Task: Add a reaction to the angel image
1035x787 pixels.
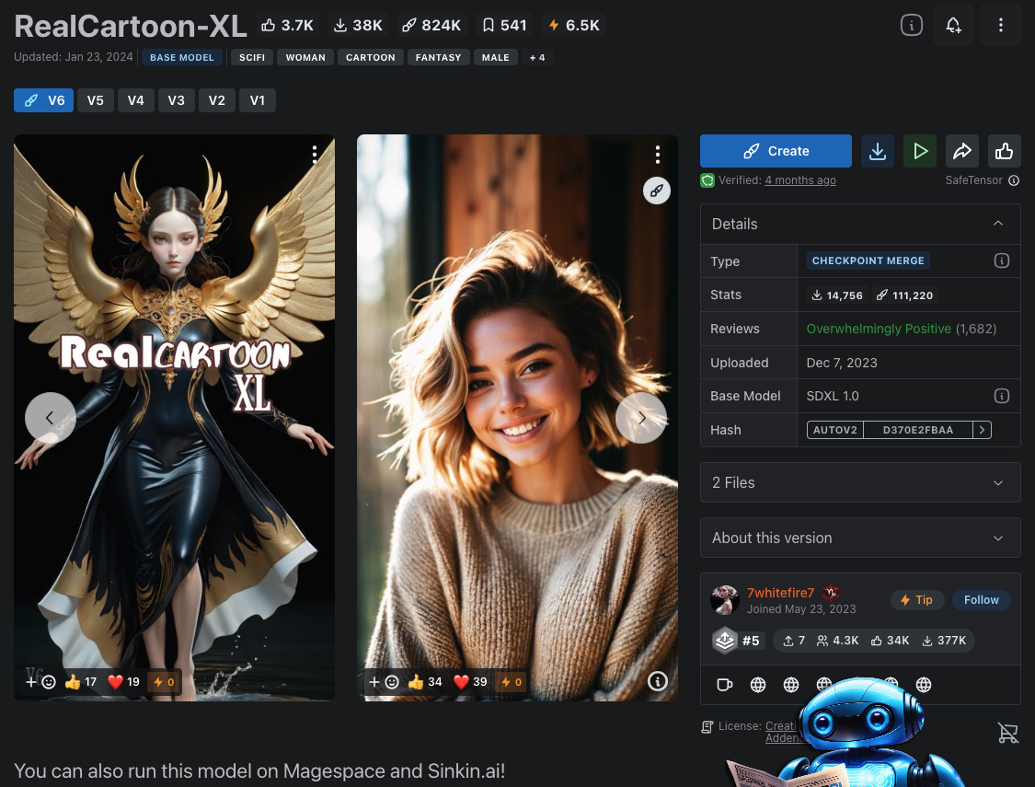Action: coord(40,681)
